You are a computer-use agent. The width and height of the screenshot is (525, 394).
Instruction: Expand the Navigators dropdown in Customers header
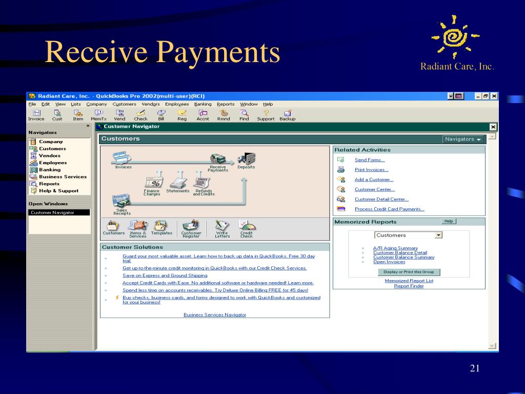tap(463, 139)
